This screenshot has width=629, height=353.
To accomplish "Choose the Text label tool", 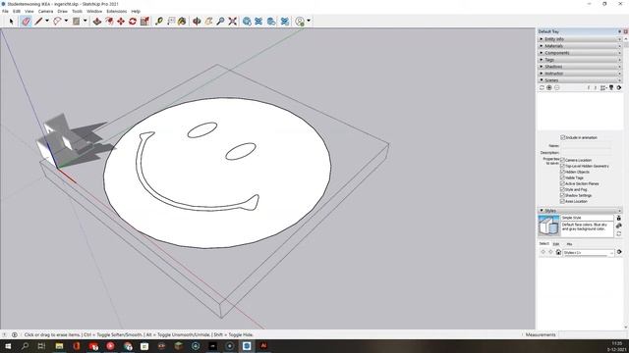I will click(171, 22).
